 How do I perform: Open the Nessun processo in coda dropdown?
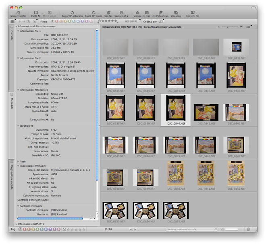[x=192, y=229]
